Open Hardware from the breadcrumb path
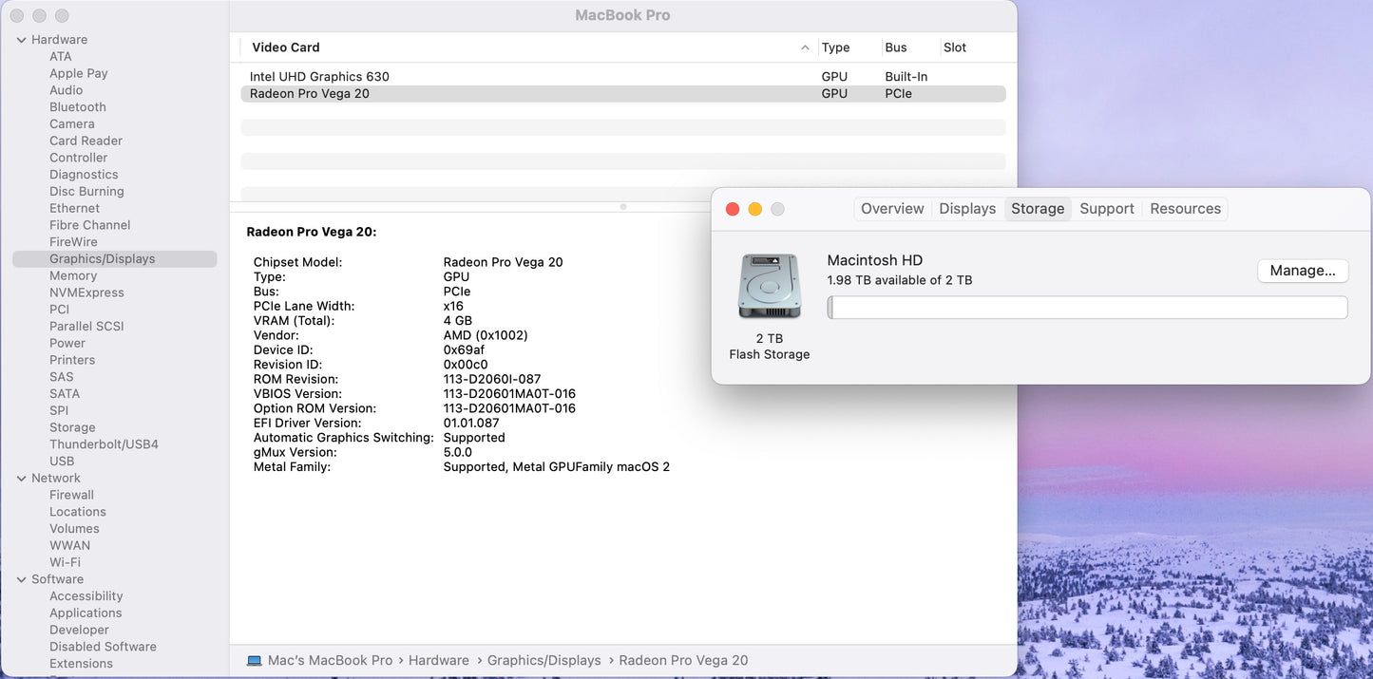The height and width of the screenshot is (679, 1373). [x=438, y=660]
